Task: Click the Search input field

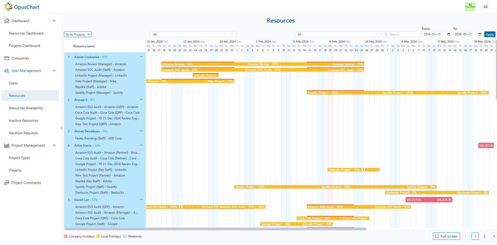Action: tap(401, 34)
